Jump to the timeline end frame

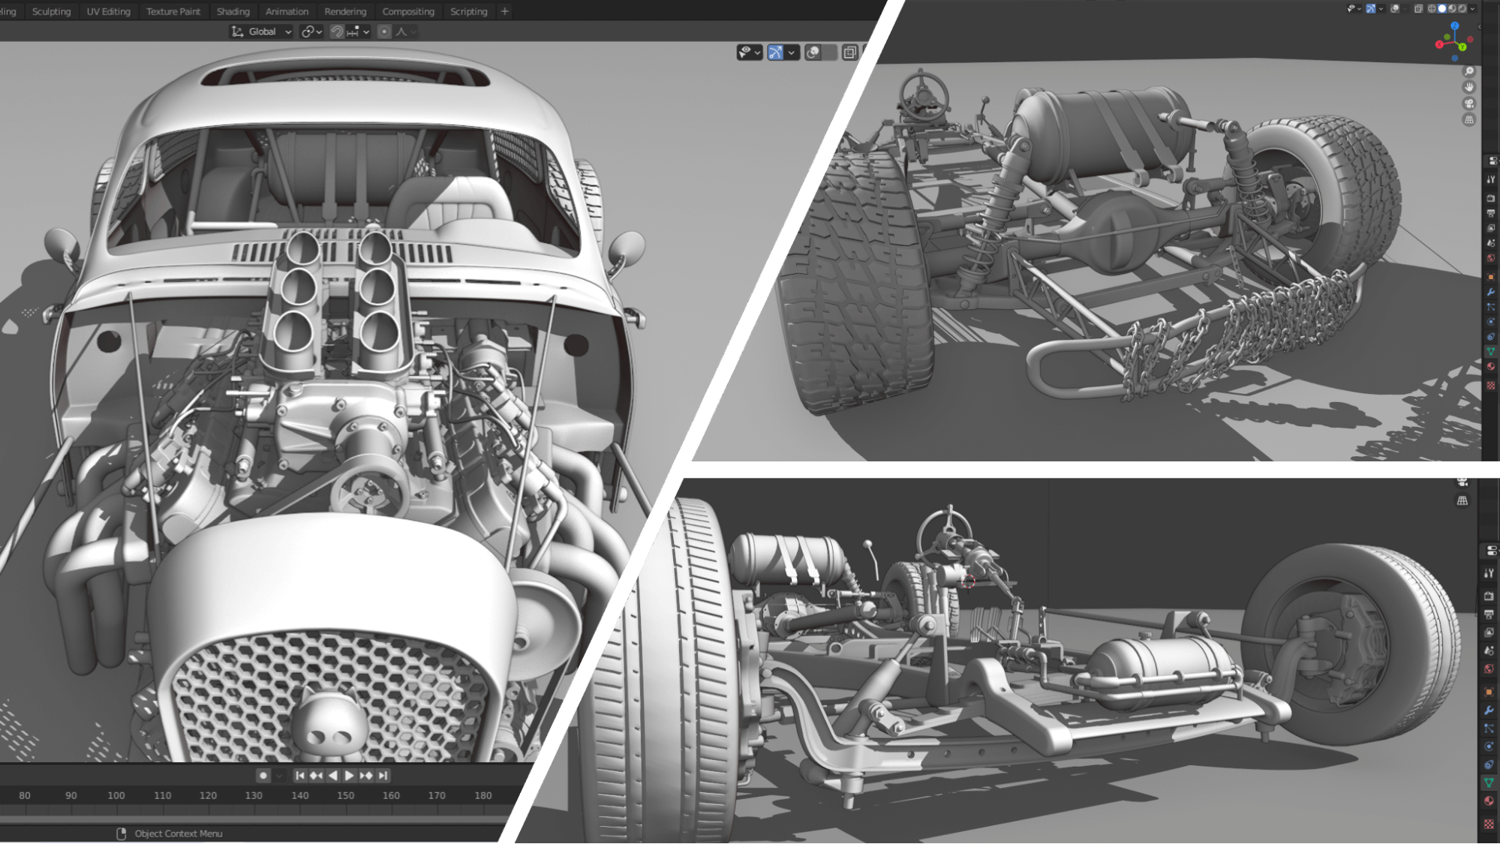click(x=383, y=776)
